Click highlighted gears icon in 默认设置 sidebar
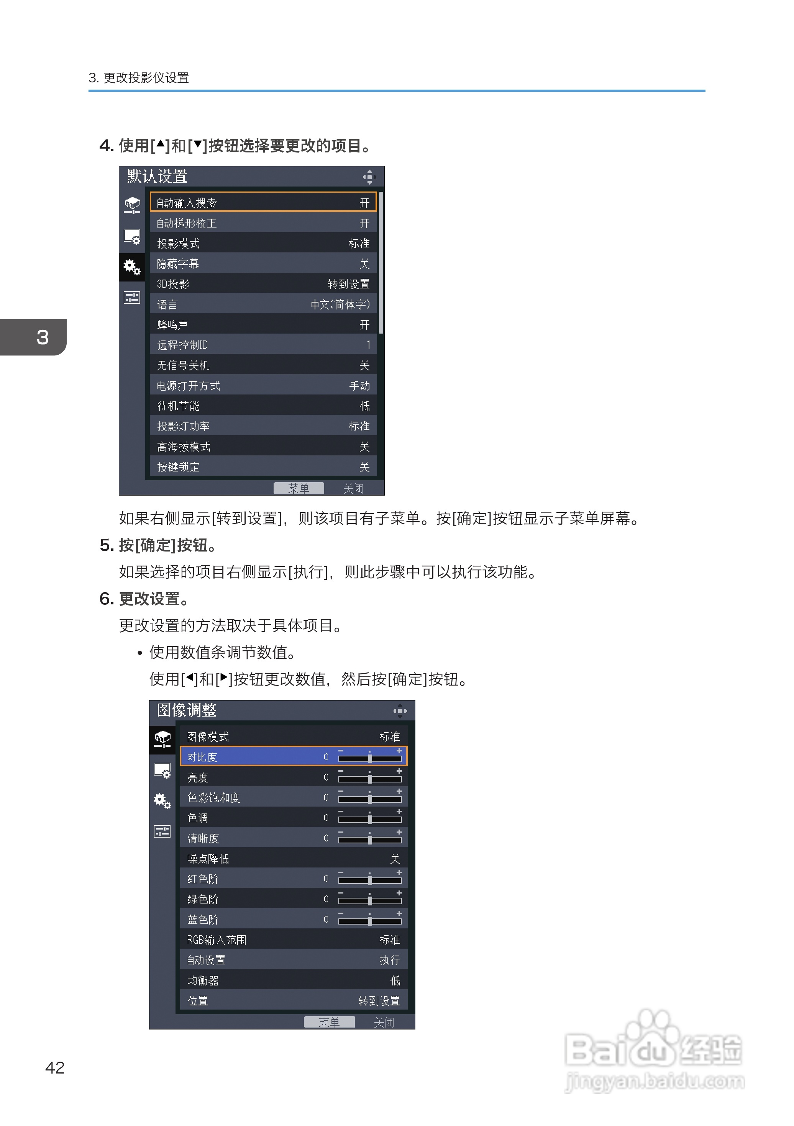This screenshot has height=1126, width=794. pos(132,267)
